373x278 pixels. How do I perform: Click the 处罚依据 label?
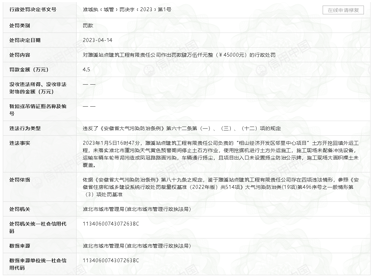click(20, 180)
